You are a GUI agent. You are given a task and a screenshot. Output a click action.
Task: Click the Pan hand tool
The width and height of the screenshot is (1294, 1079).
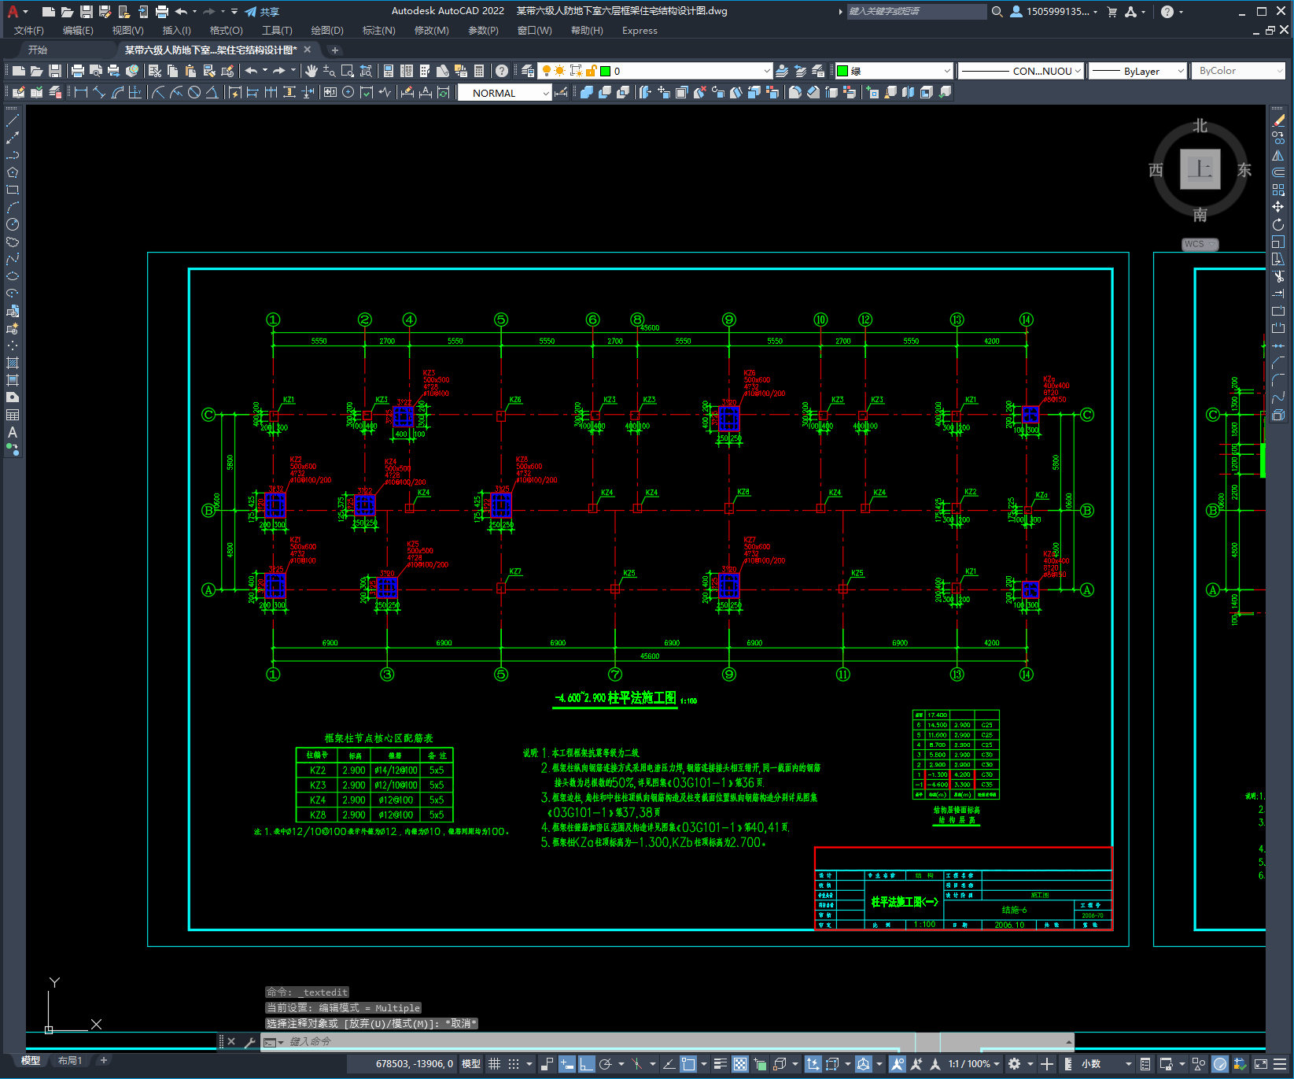tap(312, 71)
